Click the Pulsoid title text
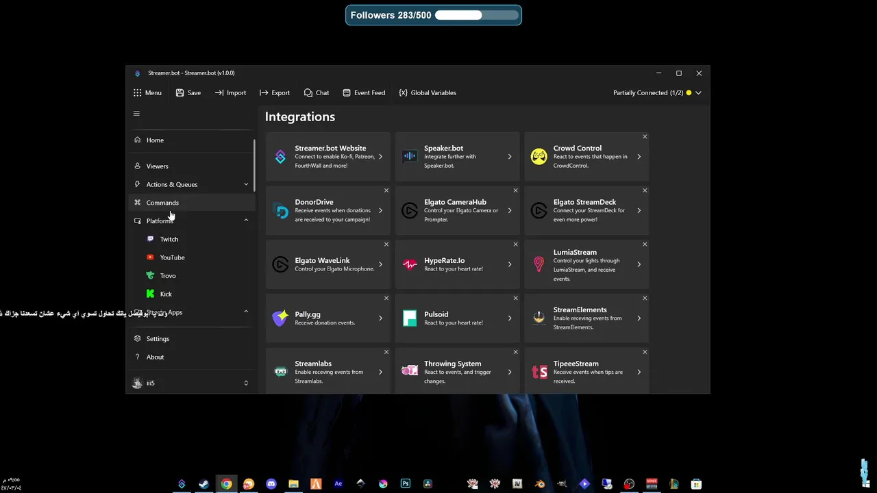Viewport: 877px width, 493px height. pyautogui.click(x=436, y=314)
